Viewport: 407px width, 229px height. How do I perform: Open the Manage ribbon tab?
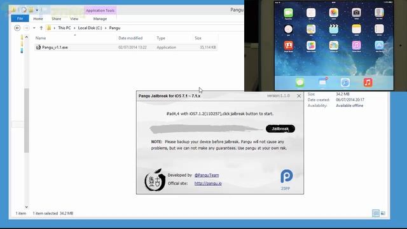point(100,18)
